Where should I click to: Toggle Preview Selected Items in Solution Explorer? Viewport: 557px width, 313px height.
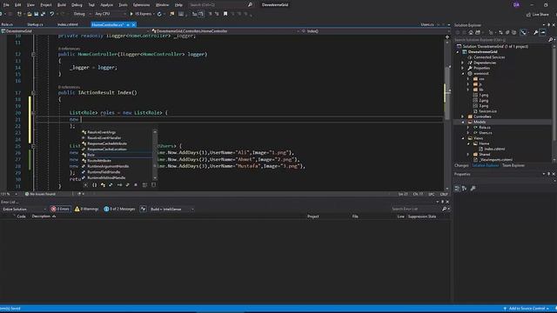[x=543, y=32]
